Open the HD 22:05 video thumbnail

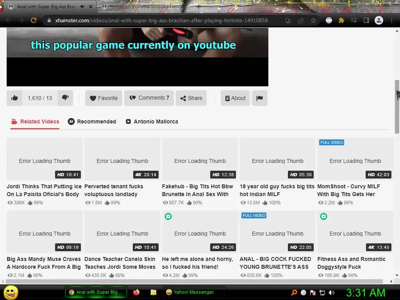(278, 232)
